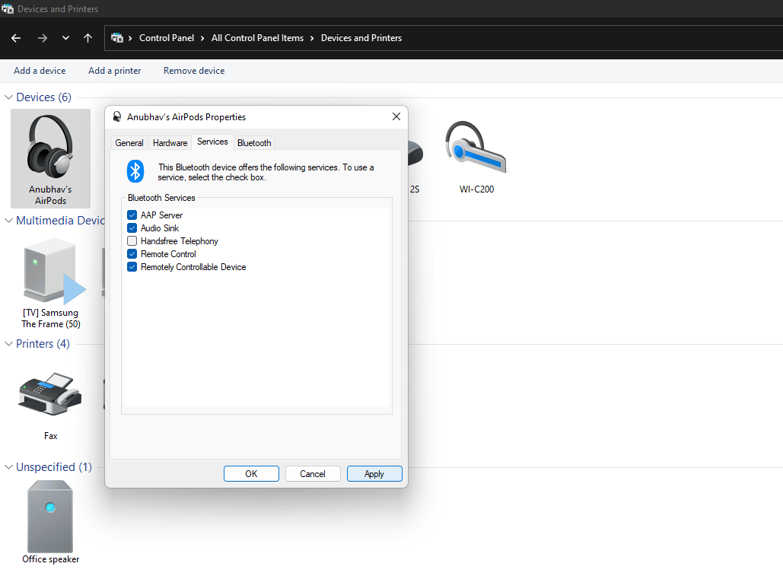Go back with the back arrow
Image resolution: width=783 pixels, height=576 pixels.
tap(16, 38)
